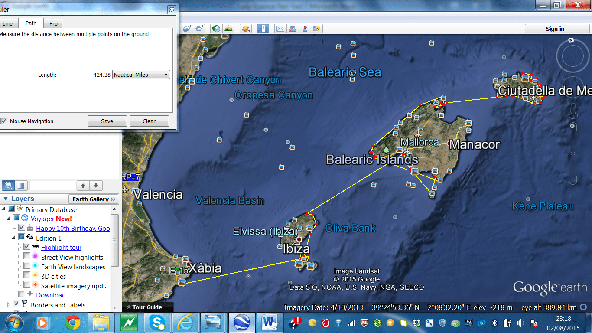Enable the Satellite imagery updates layer
The image size is (592, 333).
coord(27,285)
